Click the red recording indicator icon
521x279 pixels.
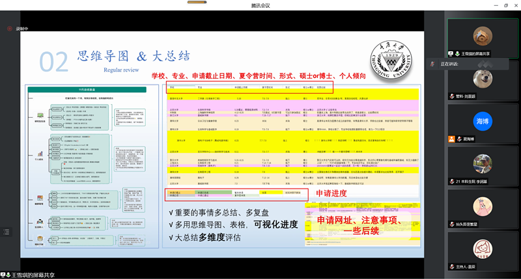[x=10, y=29]
